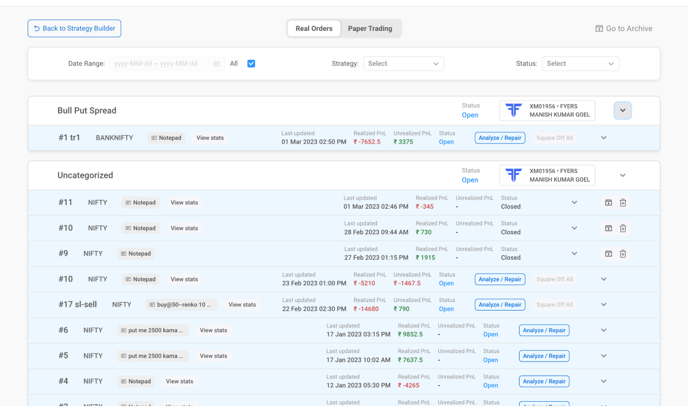Expand the #1 tr1 BANKNIFTY row
Viewport: 688px width, 412px height.
603,138
